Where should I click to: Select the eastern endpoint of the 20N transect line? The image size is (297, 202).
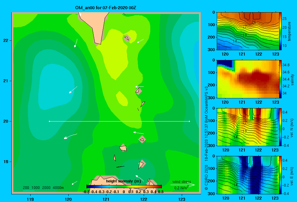pyautogui.click(x=189, y=121)
